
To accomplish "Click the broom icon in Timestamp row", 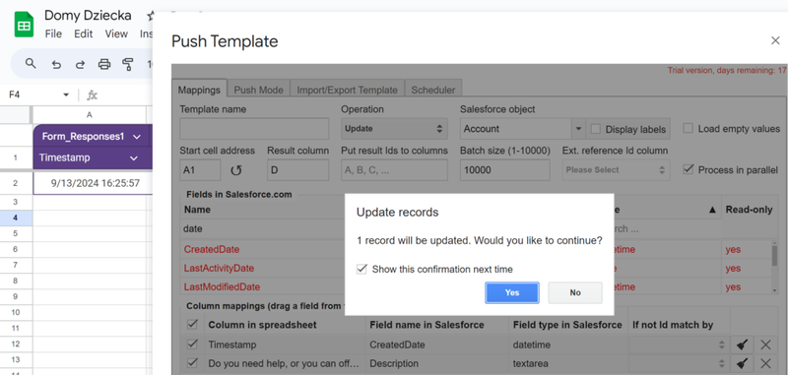I will [742, 344].
